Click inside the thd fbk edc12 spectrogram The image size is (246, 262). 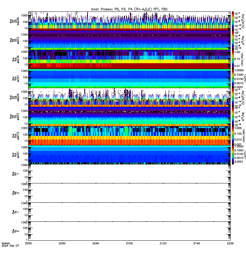(x=129, y=136)
